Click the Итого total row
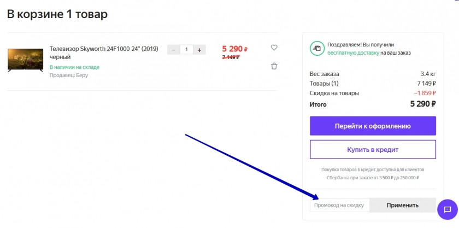The height and width of the screenshot is (228, 459). (373, 103)
